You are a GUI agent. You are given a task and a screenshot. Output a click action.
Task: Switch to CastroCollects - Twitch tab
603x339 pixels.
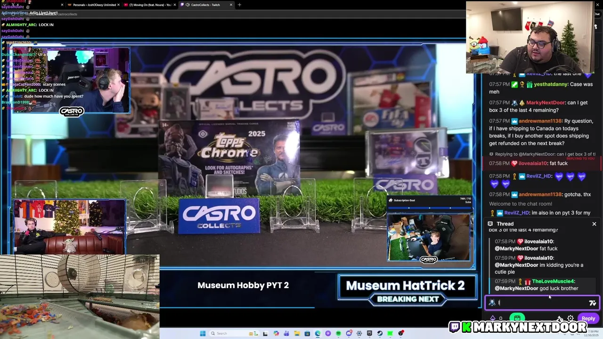tap(206, 5)
